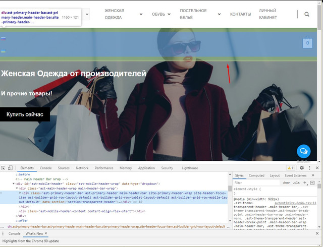Toggle the device toolbar icon in DevTools
This screenshot has height=247, width=323.
[10, 168]
